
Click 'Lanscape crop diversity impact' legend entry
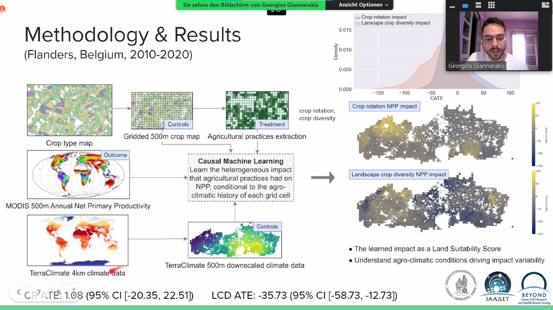[x=392, y=23]
